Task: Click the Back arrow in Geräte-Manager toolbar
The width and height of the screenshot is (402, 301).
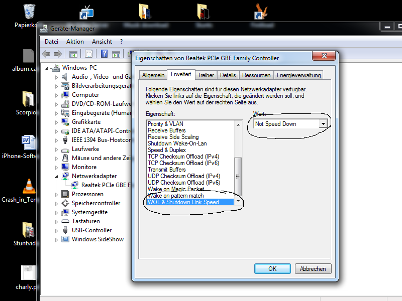Action: point(46,54)
